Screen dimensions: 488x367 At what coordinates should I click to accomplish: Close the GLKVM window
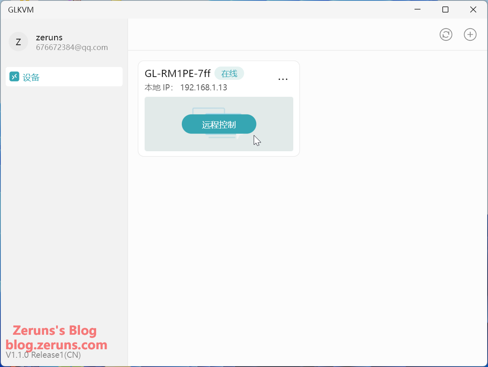[x=473, y=10]
